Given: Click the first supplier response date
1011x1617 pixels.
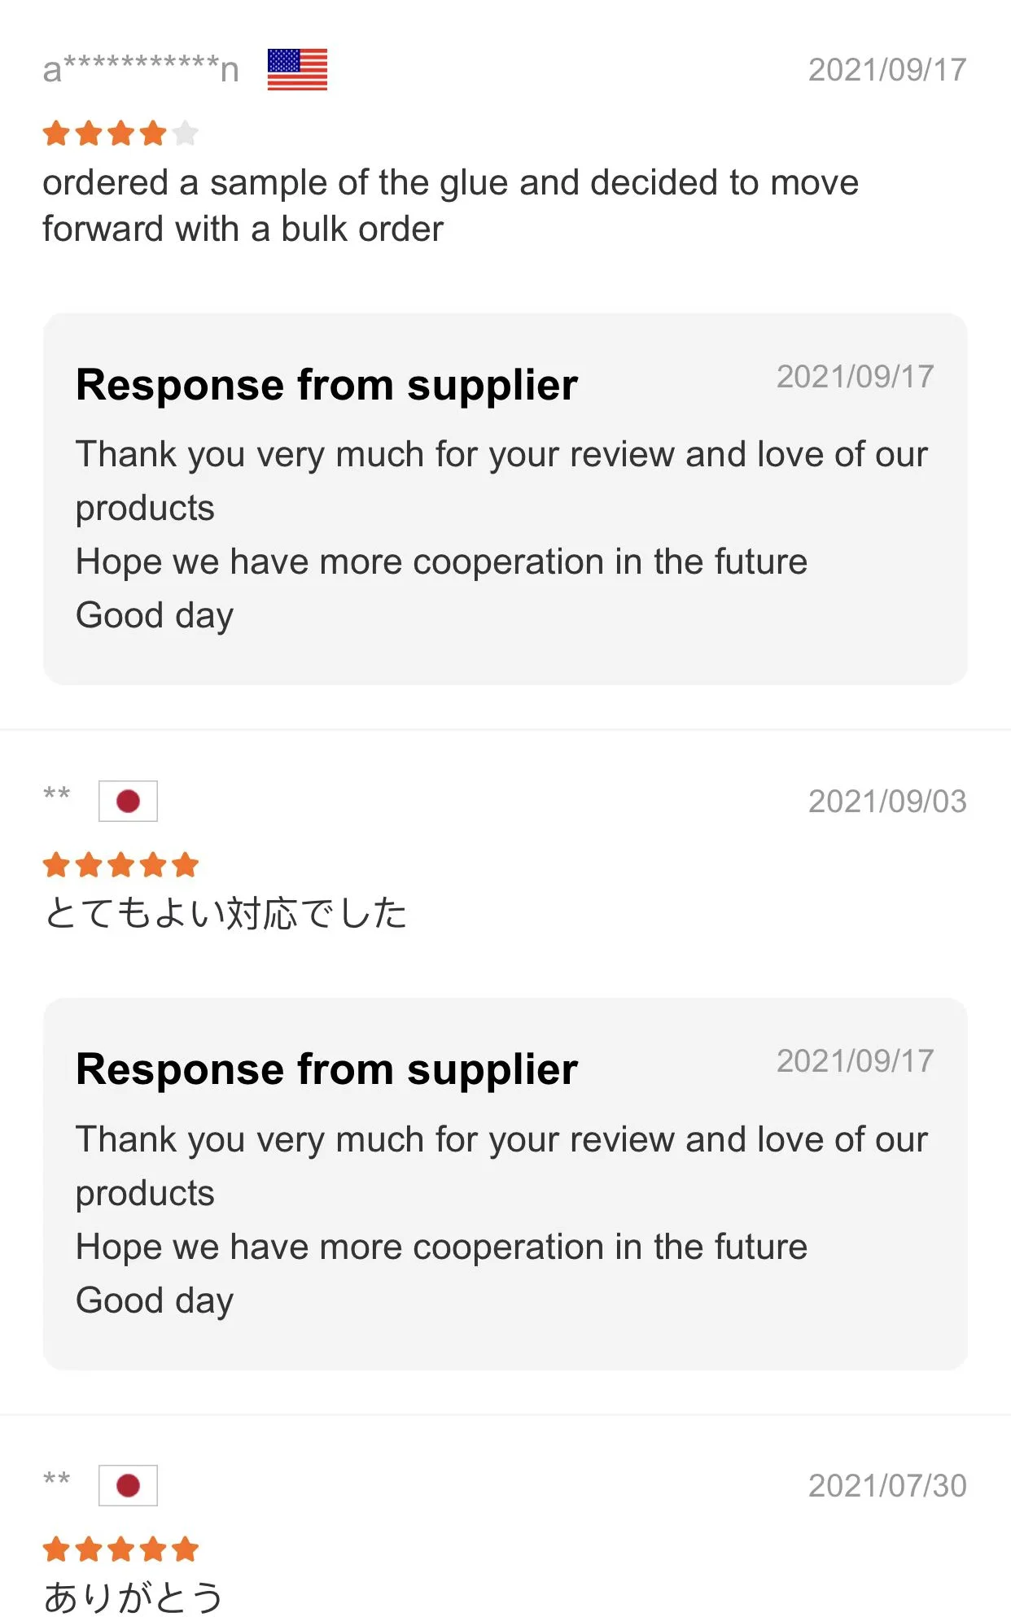Looking at the screenshot, I should coord(855,377).
